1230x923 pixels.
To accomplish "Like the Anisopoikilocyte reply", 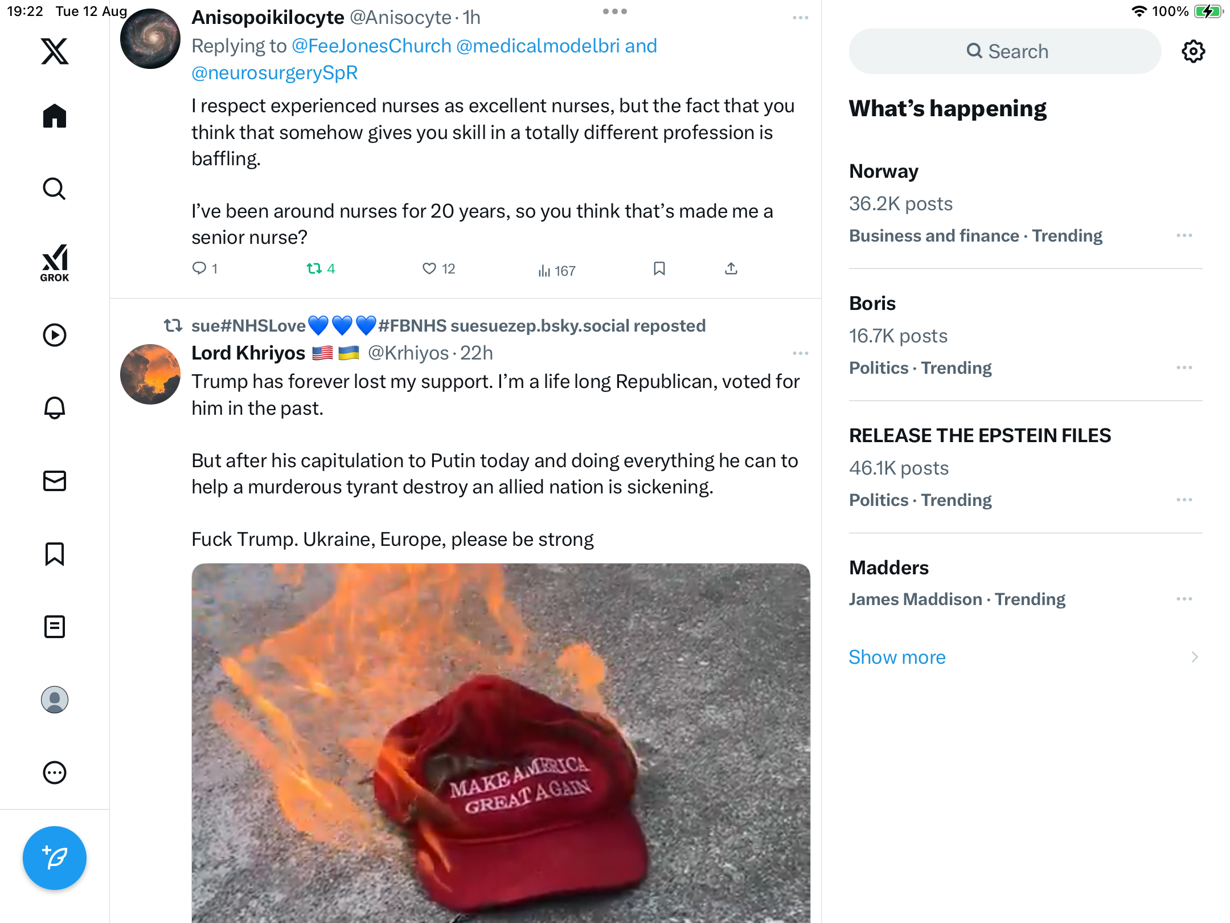I will click(x=429, y=268).
